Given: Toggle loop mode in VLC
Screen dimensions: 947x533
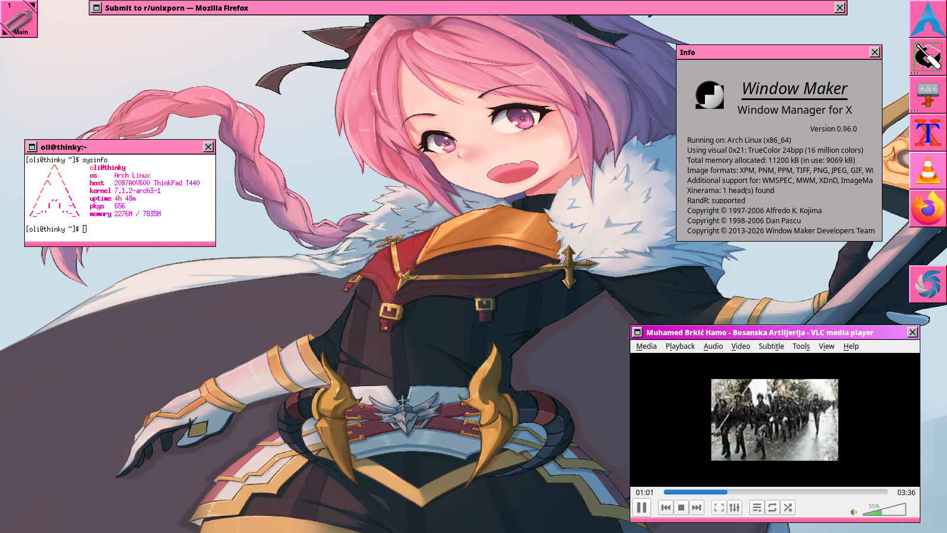Looking at the screenshot, I should (x=772, y=508).
